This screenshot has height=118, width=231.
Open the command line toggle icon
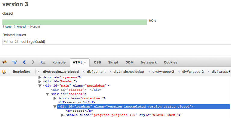[x=43, y=62]
